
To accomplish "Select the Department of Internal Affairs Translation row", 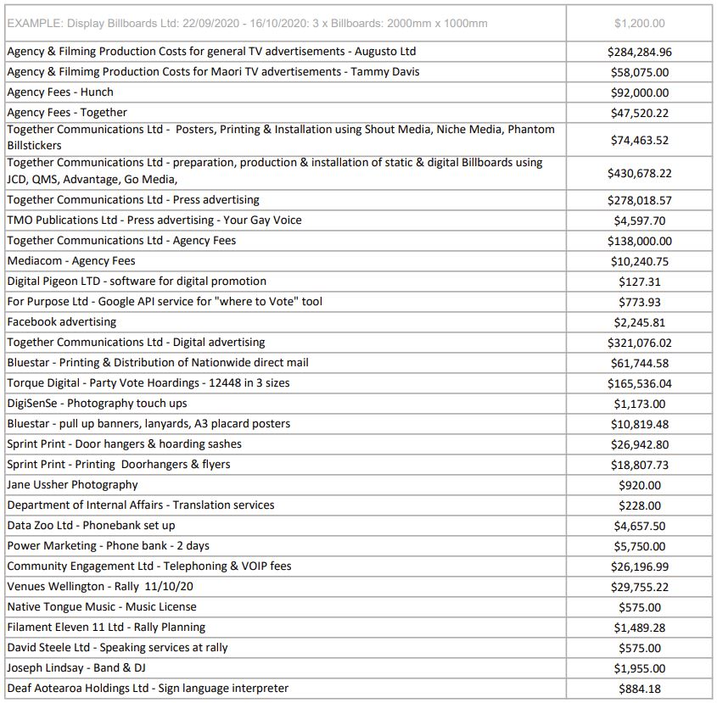I will 141,505.
